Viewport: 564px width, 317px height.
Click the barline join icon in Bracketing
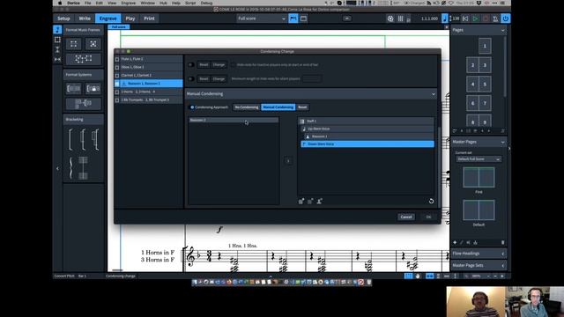83,168
